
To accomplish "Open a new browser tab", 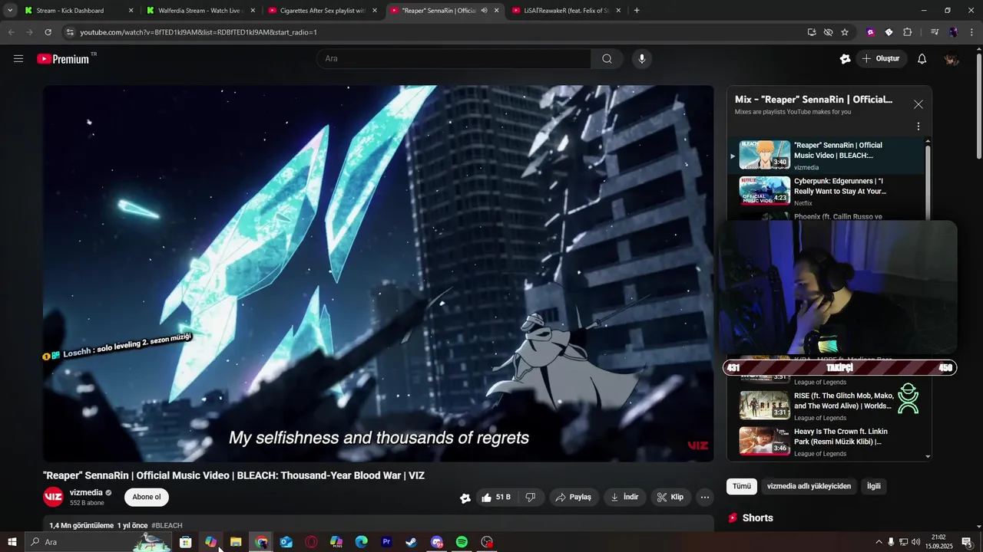I will pos(637,11).
